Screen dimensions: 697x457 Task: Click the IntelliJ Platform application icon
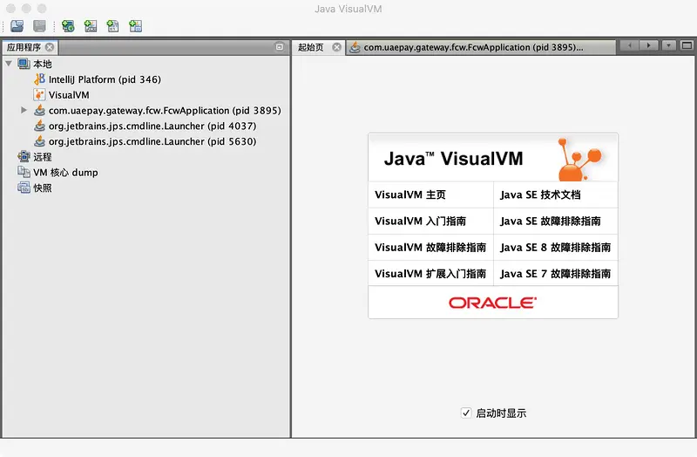39,79
